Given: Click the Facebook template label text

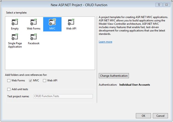Looking at the screenshot, I should 34,43.
